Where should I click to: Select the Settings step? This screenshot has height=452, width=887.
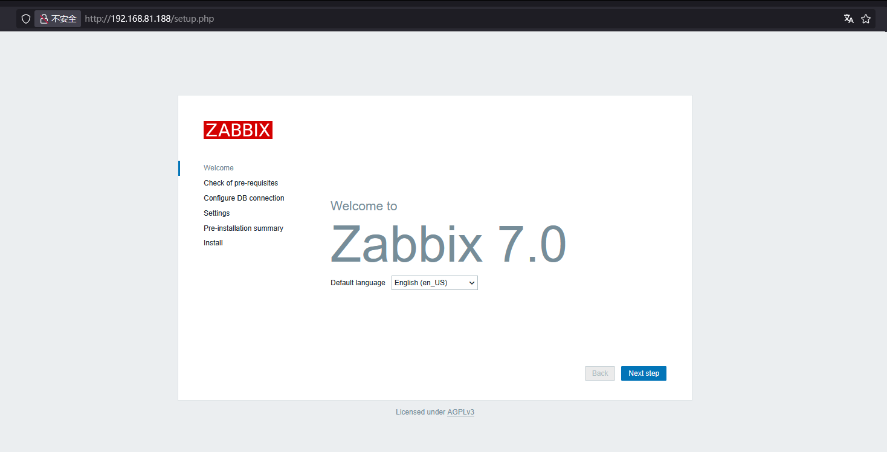(x=216, y=213)
